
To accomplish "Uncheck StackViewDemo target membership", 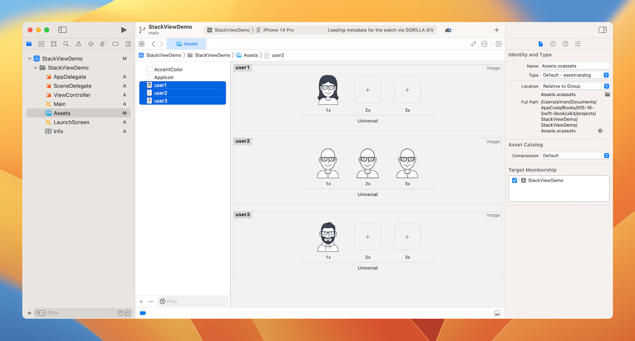I will click(x=515, y=180).
